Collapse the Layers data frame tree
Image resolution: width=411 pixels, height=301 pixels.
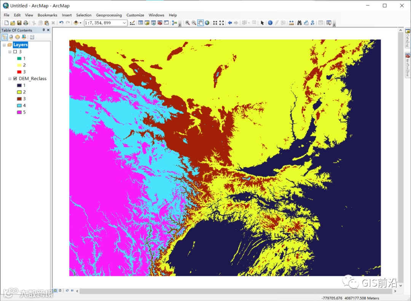[4, 45]
